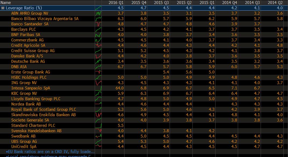Image resolution: width=288 pixels, height=157 pixels.
Task: Select the Erste Group Bank AG name
Action: point(31,72)
